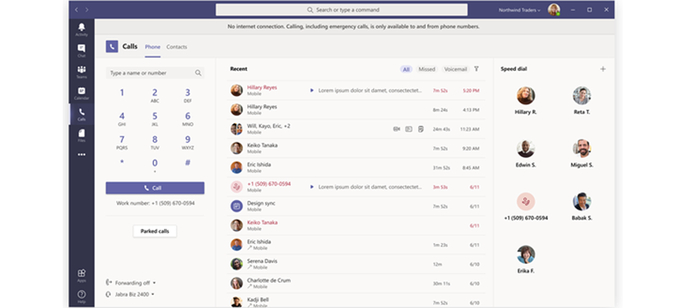Expand the Forwarding off dropdown
This screenshot has height=308, width=700.
[131, 283]
